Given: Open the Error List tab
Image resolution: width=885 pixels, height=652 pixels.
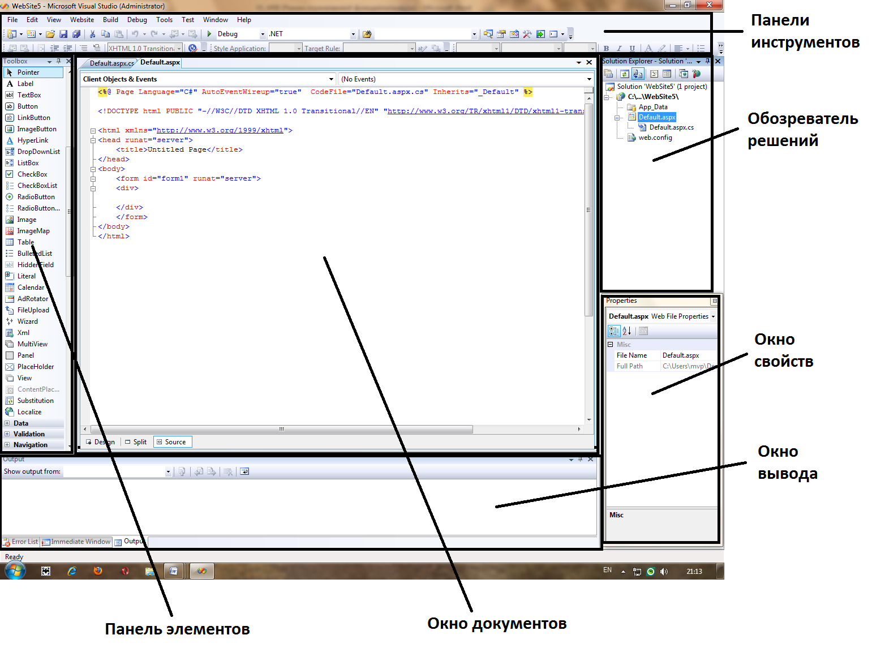Looking at the screenshot, I should pyautogui.click(x=20, y=542).
